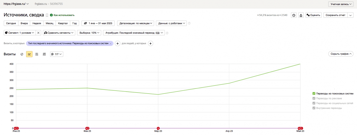Select the Месяц period tab
Viewport: 357px width, 135px height.
(50, 23)
